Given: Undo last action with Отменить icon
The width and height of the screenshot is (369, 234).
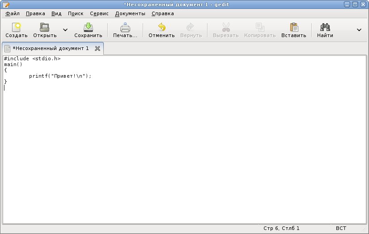Looking at the screenshot, I should tap(161, 27).
